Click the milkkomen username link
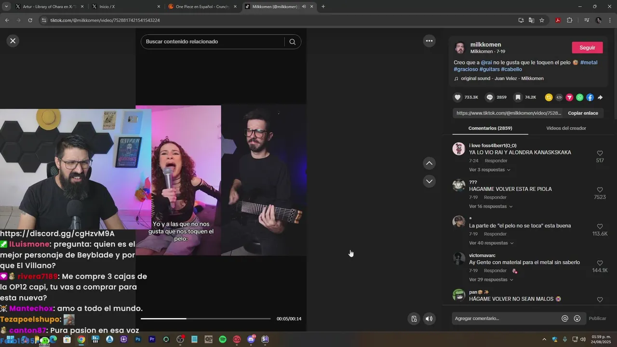 (x=485, y=45)
